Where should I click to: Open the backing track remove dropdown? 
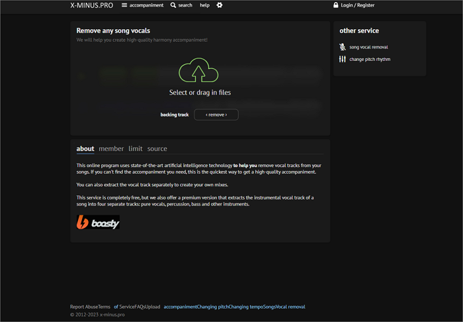[216, 115]
